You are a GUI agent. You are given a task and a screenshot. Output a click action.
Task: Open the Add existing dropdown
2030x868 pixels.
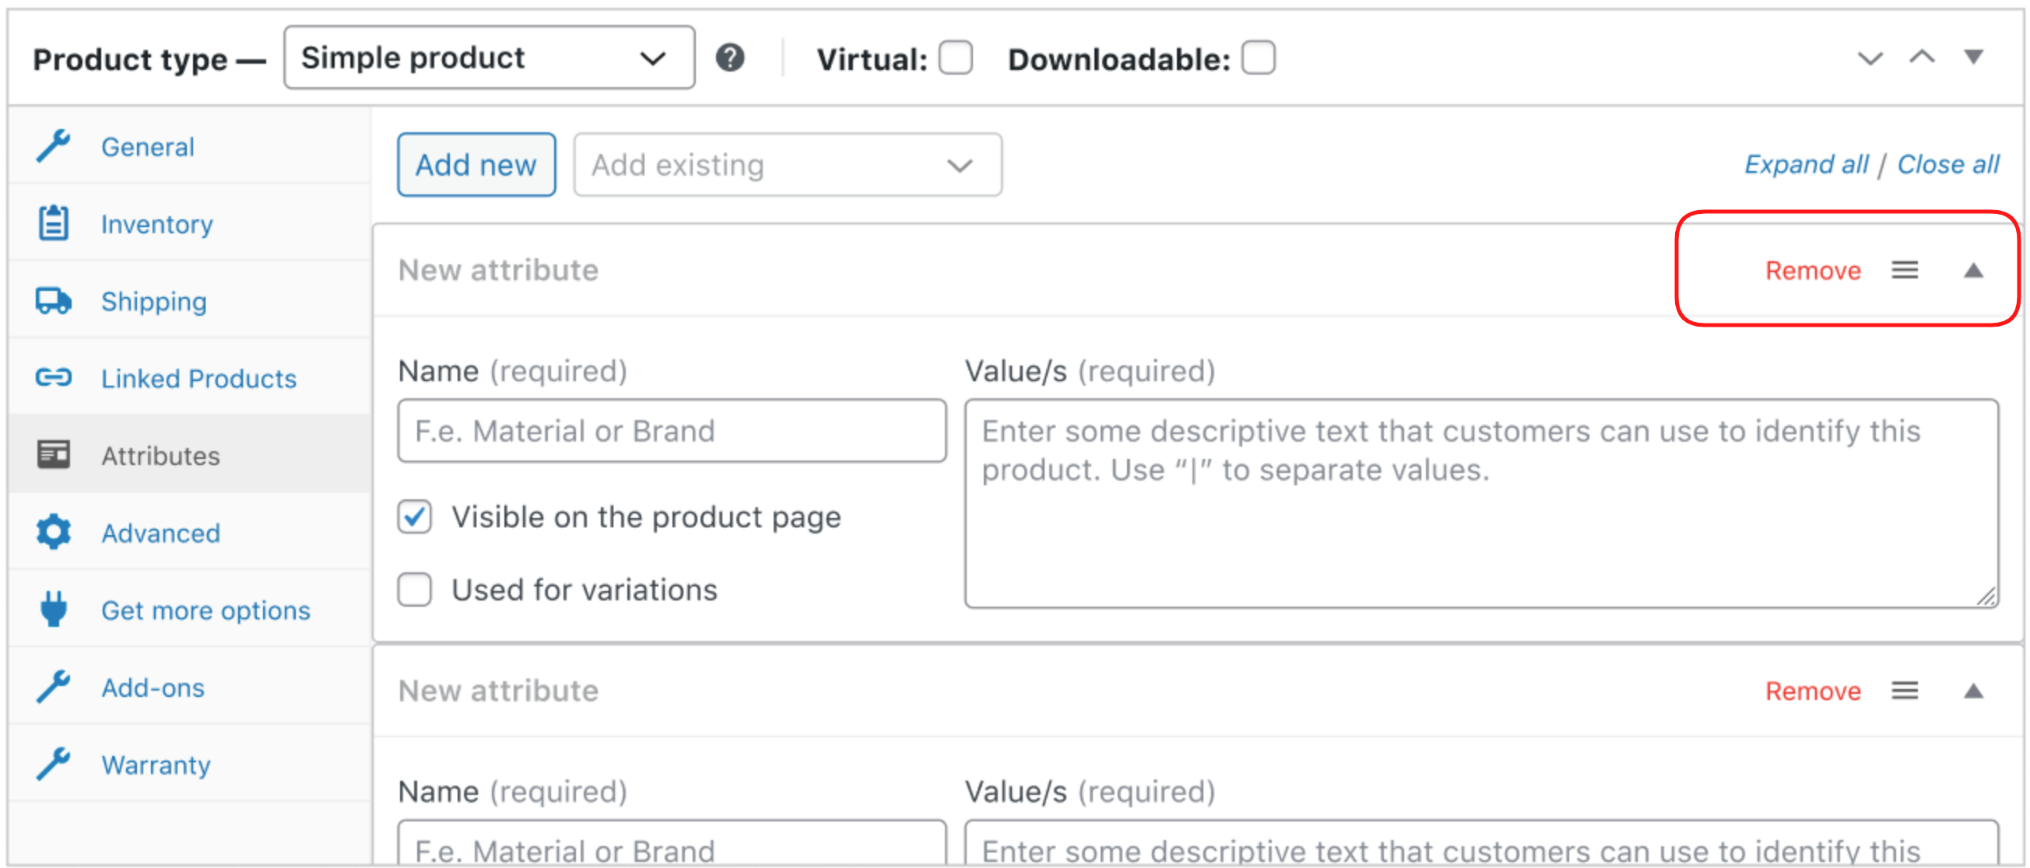click(x=786, y=166)
